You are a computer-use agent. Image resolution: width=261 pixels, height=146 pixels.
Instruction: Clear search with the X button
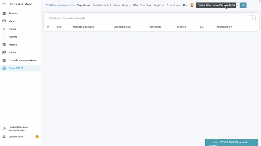click(252, 18)
